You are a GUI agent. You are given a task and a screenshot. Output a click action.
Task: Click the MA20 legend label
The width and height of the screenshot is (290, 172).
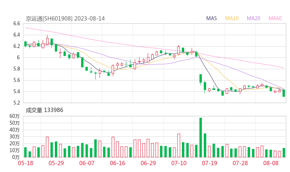[x=254, y=18]
